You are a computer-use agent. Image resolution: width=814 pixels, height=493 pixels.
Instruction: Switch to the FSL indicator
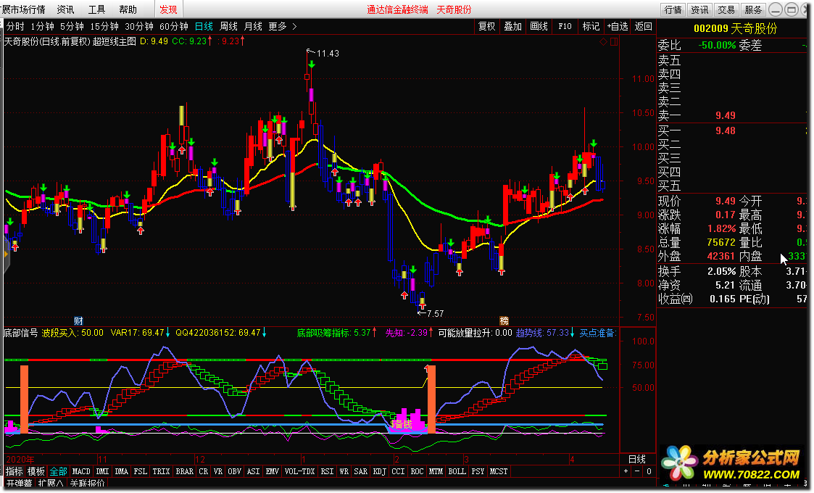pyautogui.click(x=140, y=471)
